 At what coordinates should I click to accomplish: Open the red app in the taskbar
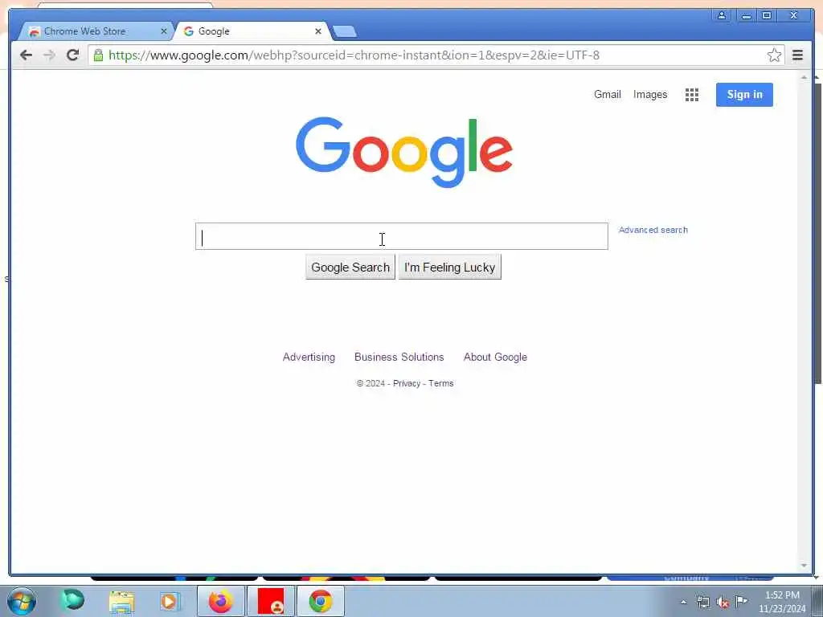271,601
